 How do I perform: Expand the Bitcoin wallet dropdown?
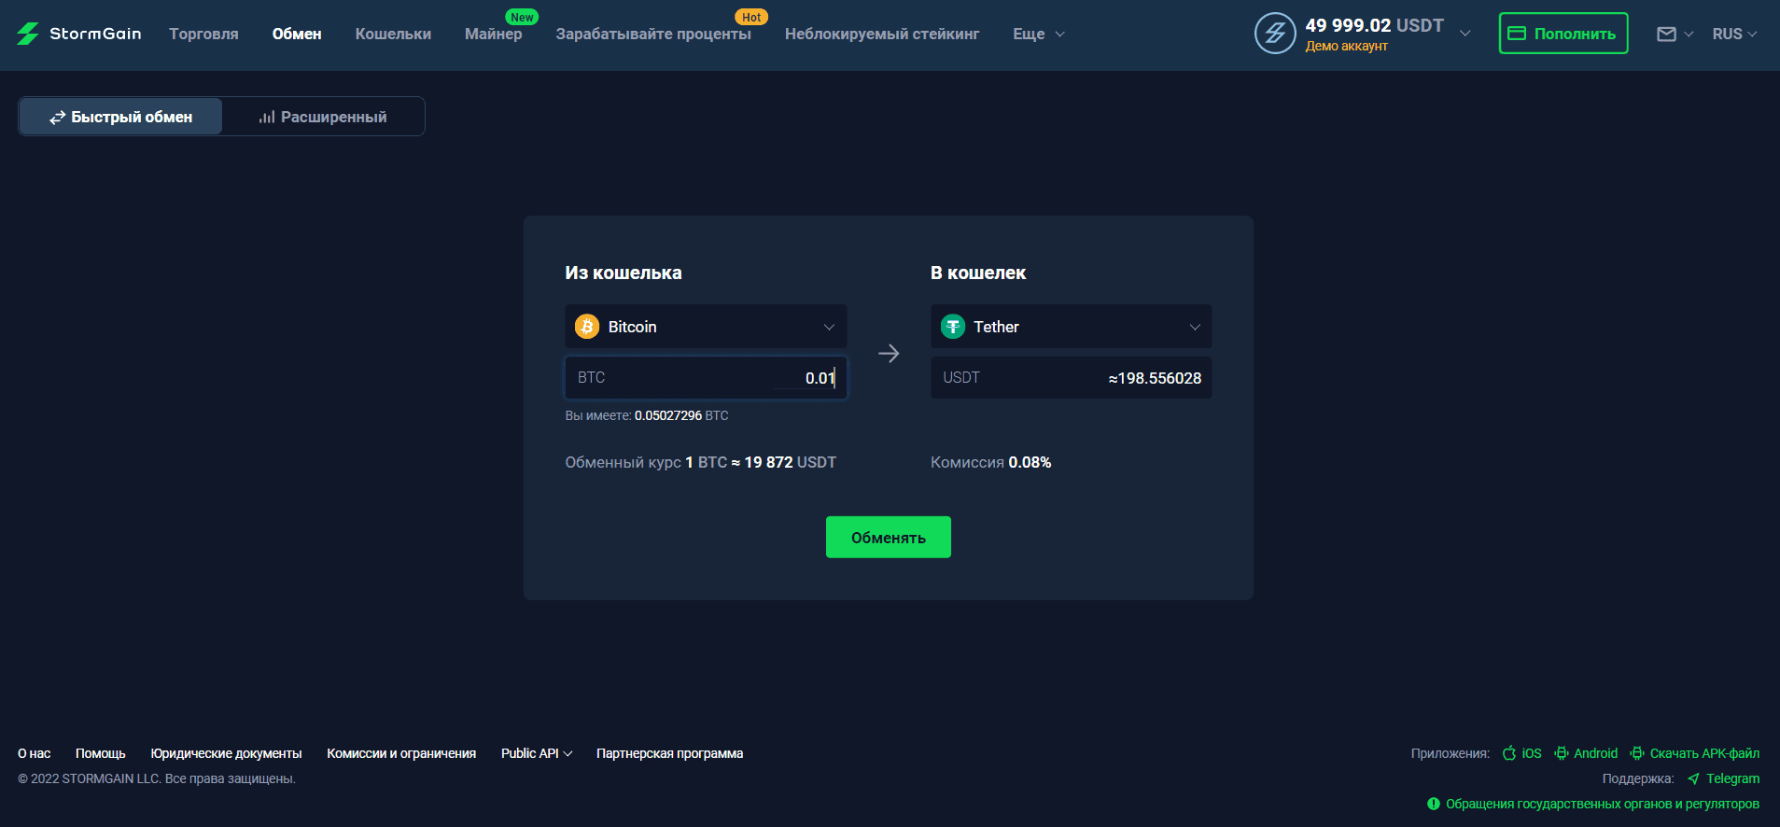(829, 327)
